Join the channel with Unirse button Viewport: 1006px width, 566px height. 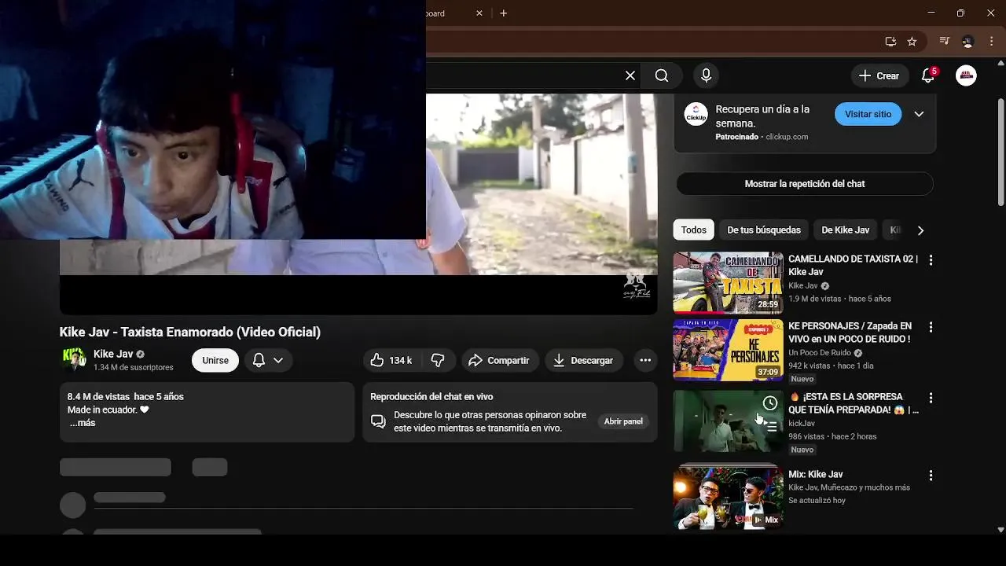215,360
